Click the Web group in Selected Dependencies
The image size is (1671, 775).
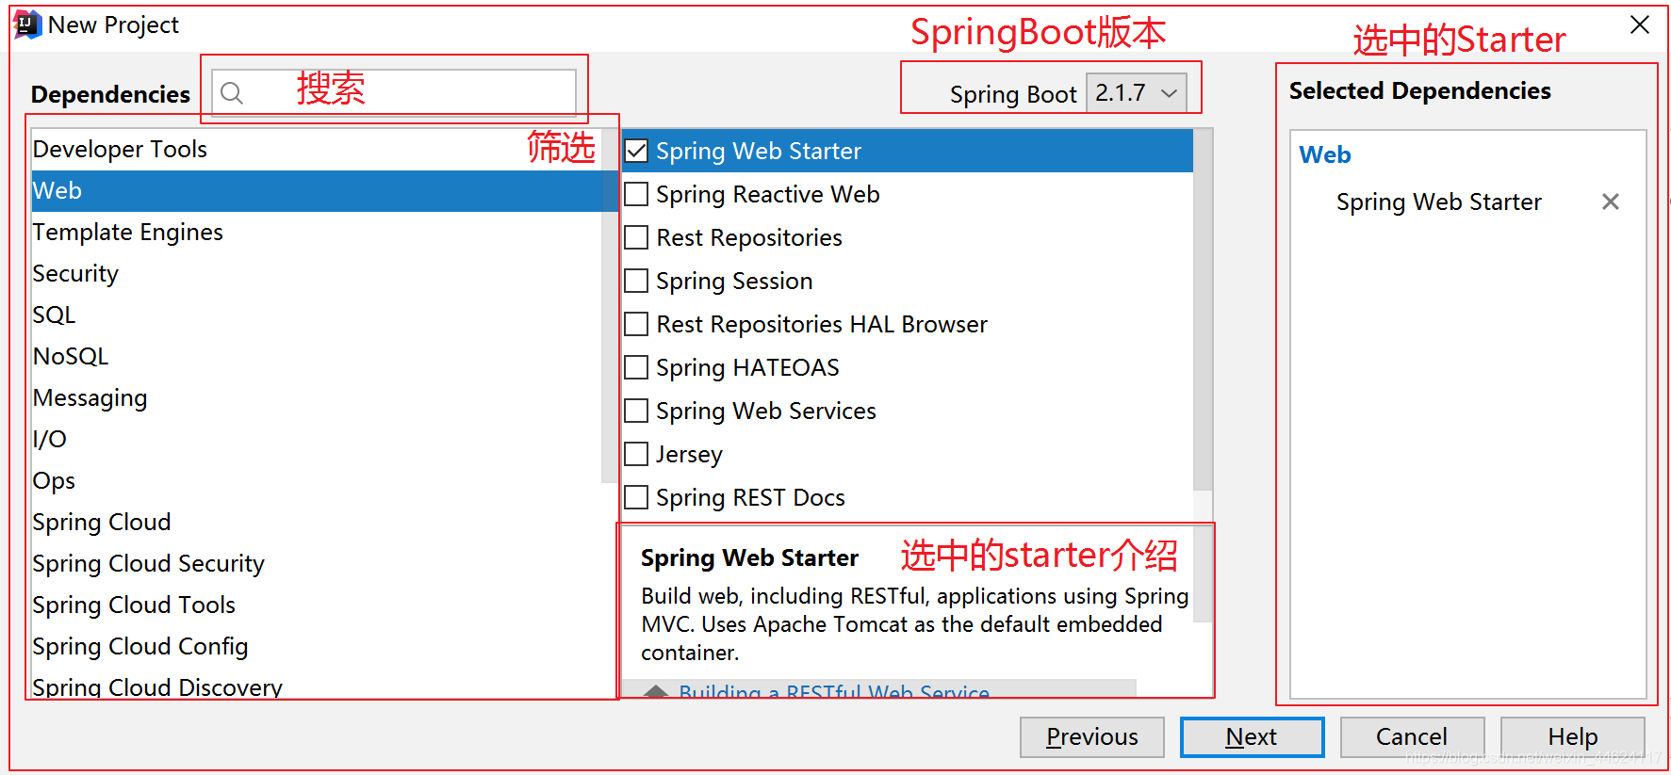pos(1324,154)
